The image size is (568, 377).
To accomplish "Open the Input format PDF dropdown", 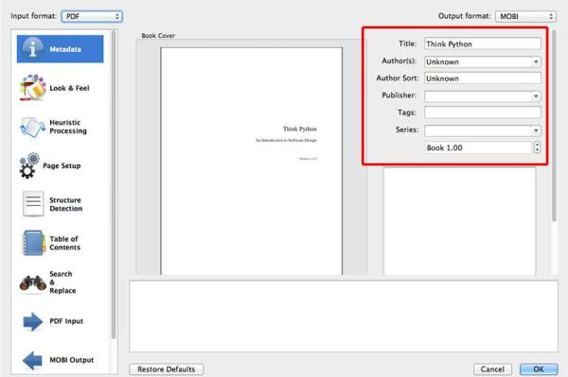I will 92,16.
